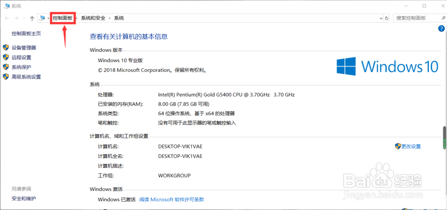
Task: Go up one level with up arrow
Action: tap(32, 18)
